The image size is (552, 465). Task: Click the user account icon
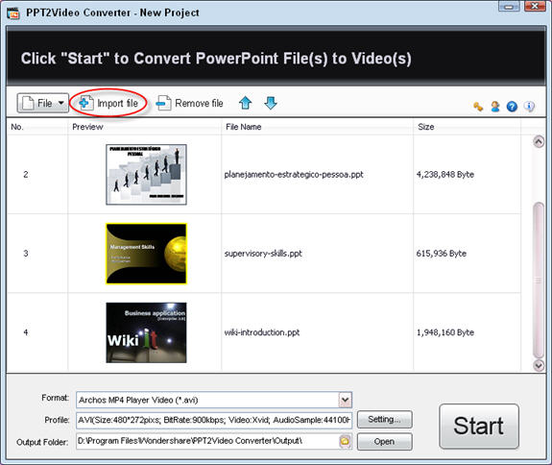pos(495,107)
